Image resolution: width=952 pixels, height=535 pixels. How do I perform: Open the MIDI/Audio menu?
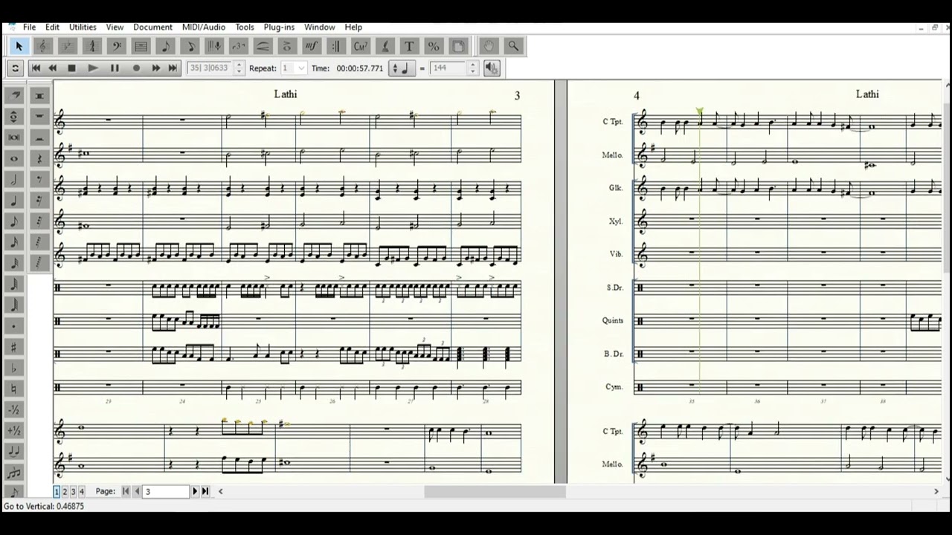204,27
